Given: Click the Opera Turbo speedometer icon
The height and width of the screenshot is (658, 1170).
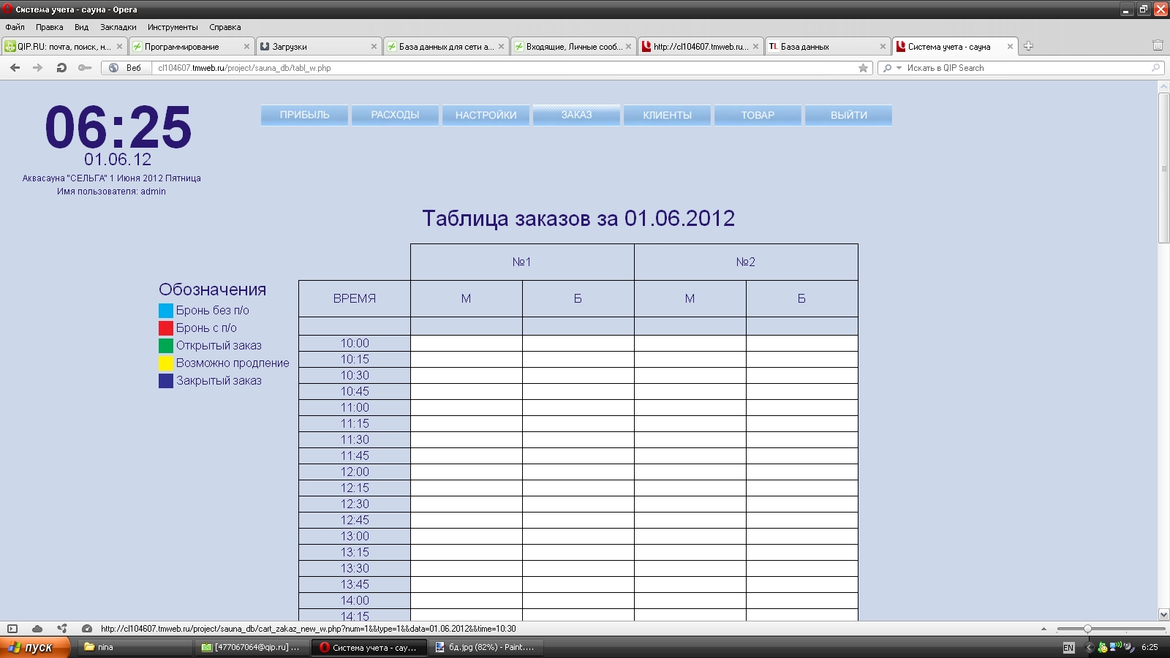Looking at the screenshot, I should coord(87,629).
